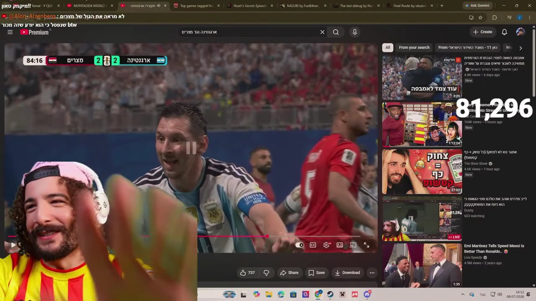This screenshot has height=301, width=536.
Task: Close the NASUBI by Fun84nan tab
Action: (x=325, y=6)
